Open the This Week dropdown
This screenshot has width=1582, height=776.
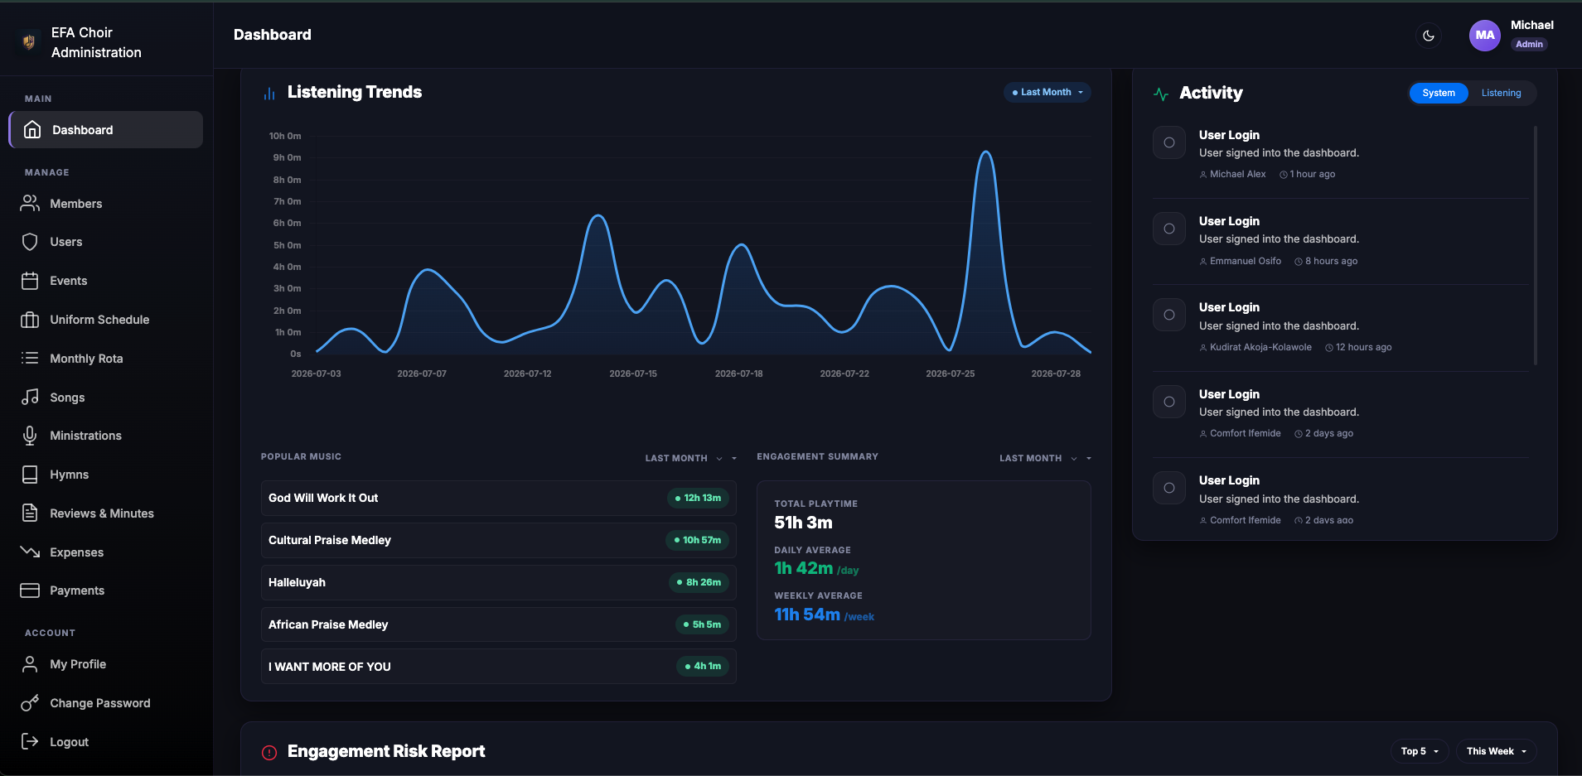[1496, 751]
